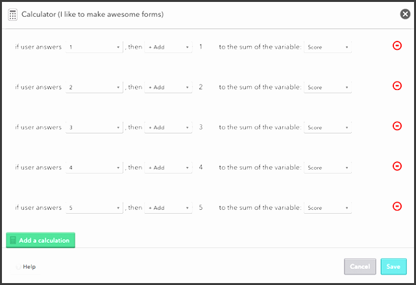Remove the calculation for answer 2
Screen dimensions: 416x285
click(x=397, y=85)
